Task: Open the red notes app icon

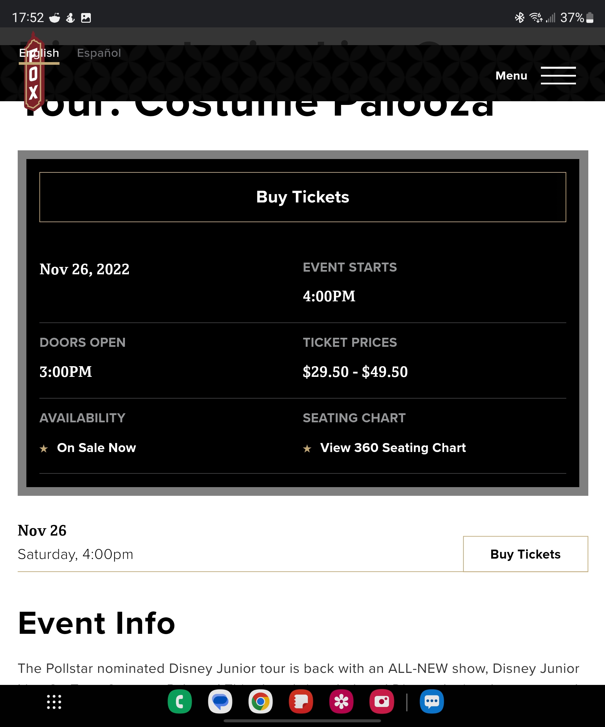Action: point(301,701)
